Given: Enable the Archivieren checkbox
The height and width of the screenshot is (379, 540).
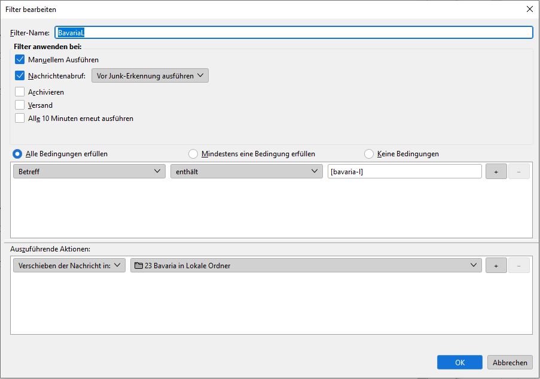Looking at the screenshot, I should pos(20,92).
